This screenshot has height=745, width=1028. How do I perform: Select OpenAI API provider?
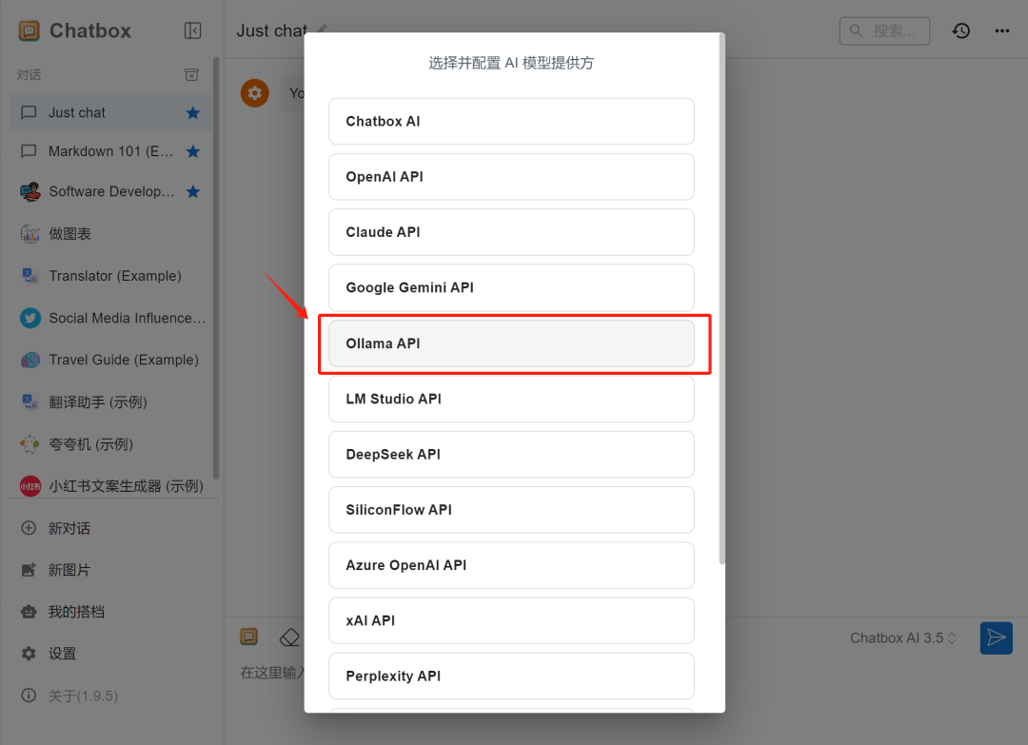[511, 177]
